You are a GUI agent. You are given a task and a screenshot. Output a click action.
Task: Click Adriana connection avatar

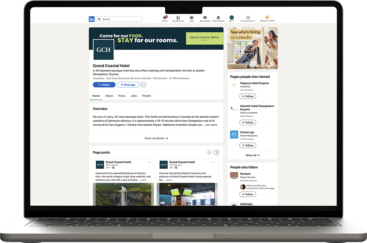243,187
